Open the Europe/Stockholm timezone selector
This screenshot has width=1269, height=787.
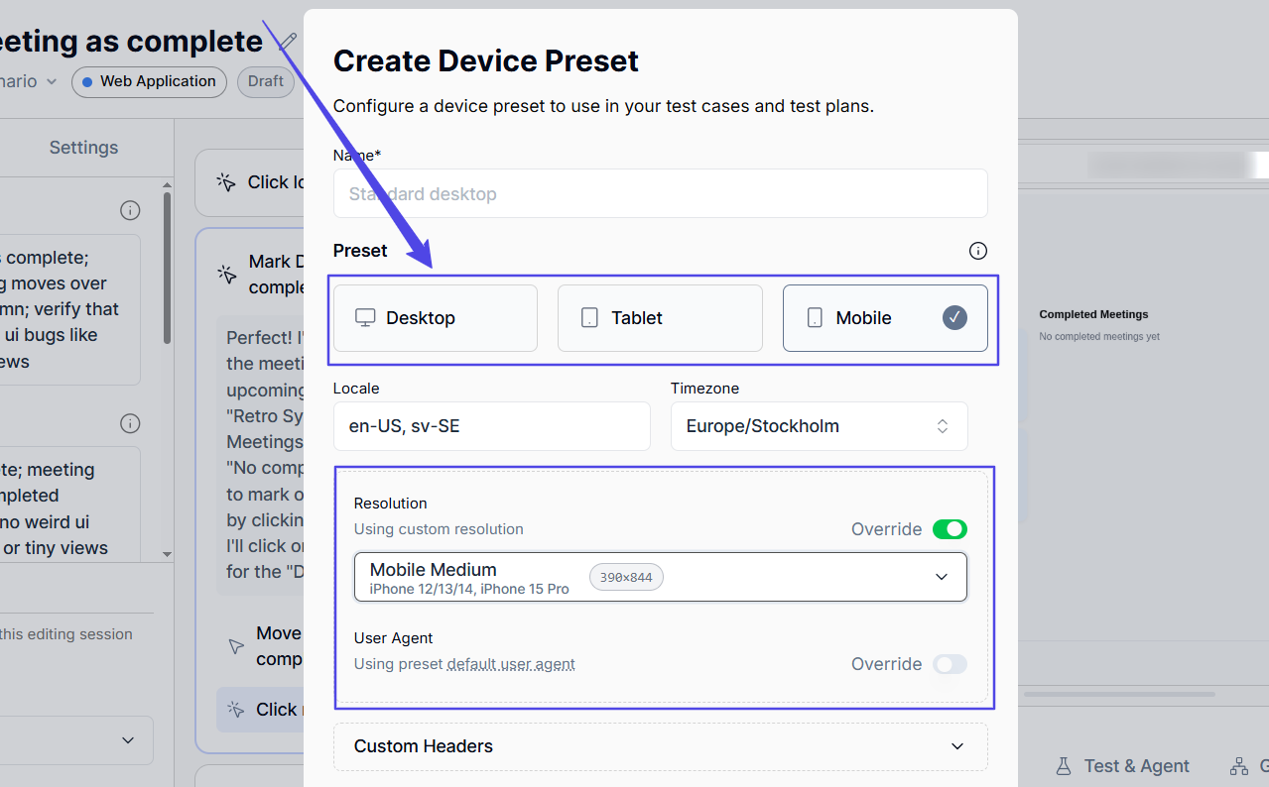pyautogui.click(x=819, y=426)
